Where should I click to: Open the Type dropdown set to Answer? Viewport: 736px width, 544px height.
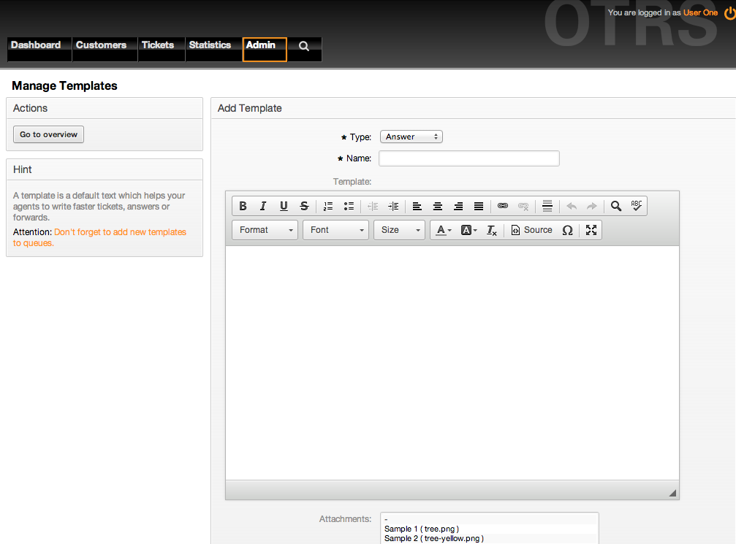pyautogui.click(x=411, y=137)
